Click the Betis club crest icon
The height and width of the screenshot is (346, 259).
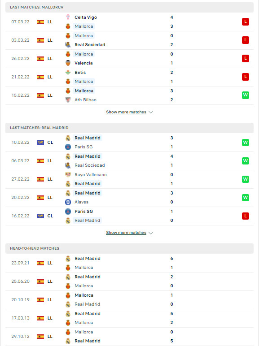point(68,72)
